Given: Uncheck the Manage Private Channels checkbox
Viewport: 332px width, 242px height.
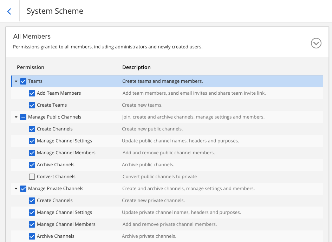Looking at the screenshot, I should (x=23, y=189).
